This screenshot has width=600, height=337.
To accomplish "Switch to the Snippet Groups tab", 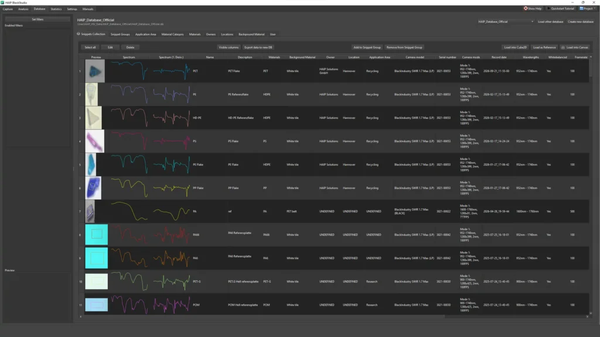I will pos(120,35).
